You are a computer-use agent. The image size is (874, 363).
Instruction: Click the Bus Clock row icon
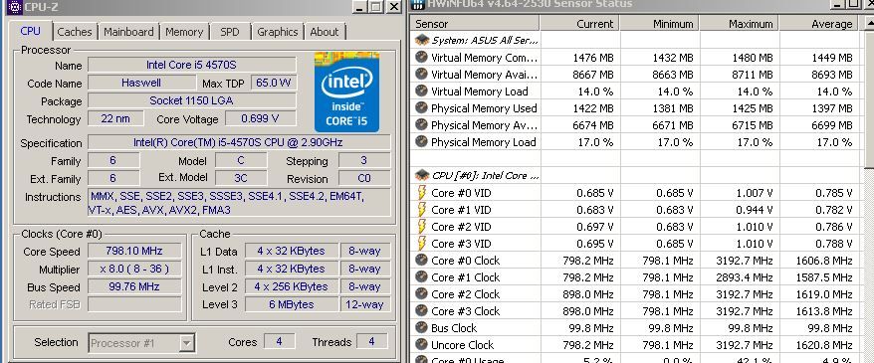coord(421,328)
